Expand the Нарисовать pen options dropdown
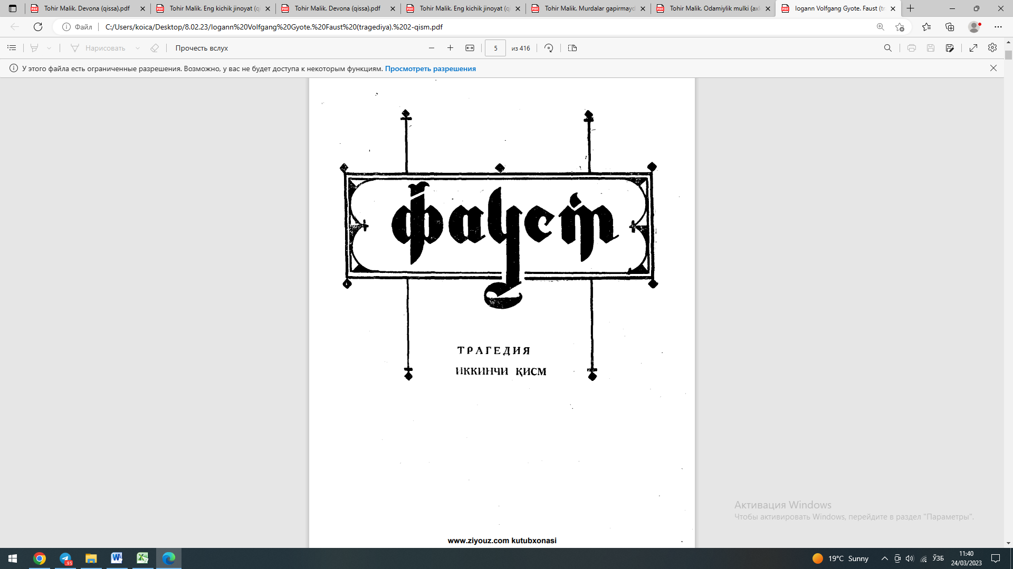1013x569 pixels. pyautogui.click(x=138, y=48)
